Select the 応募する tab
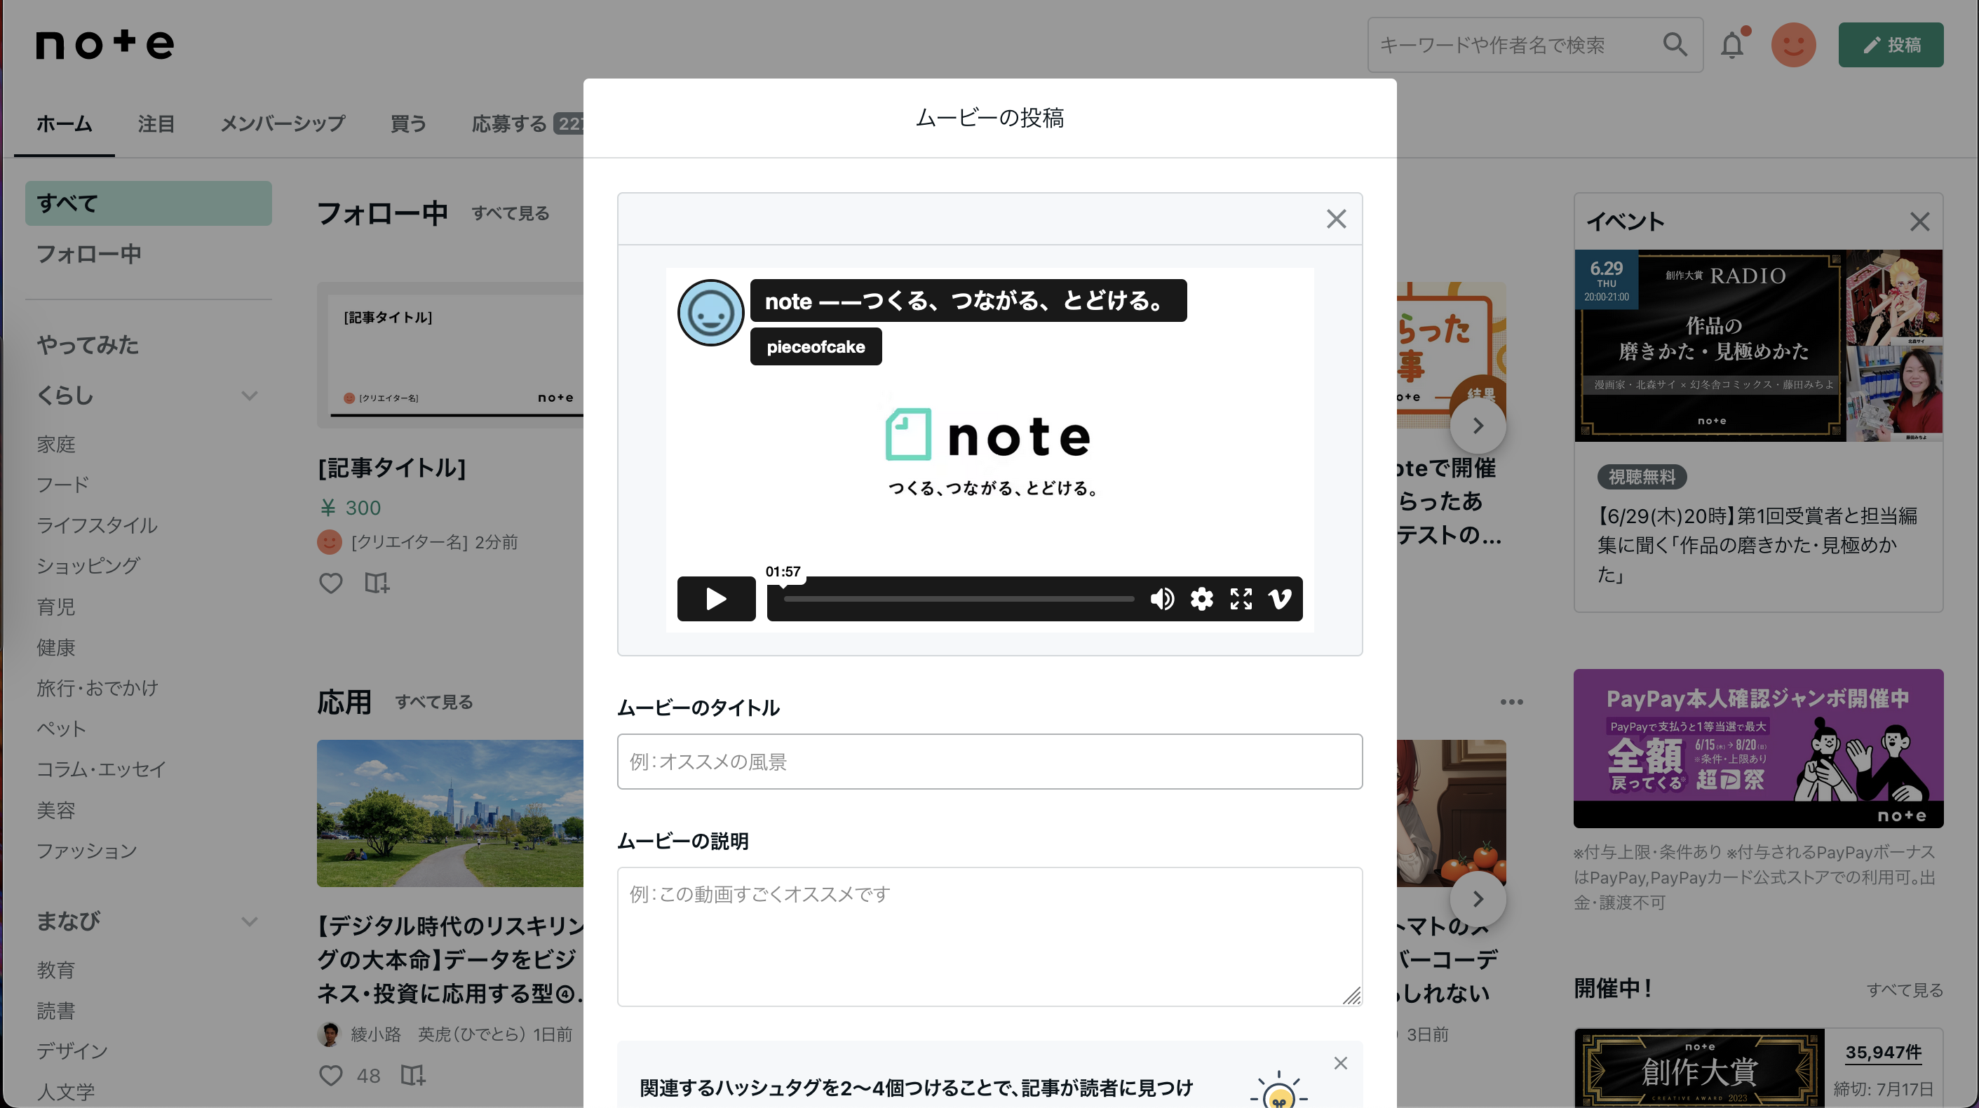Viewport: 1979px width, 1108px height. point(508,123)
